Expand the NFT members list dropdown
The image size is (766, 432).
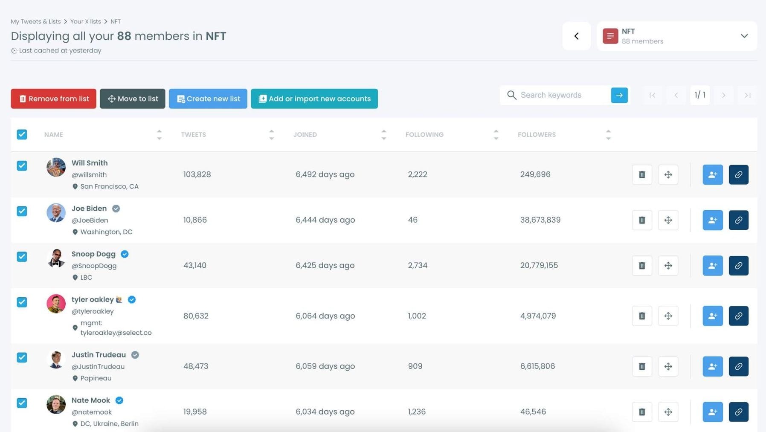745,36
